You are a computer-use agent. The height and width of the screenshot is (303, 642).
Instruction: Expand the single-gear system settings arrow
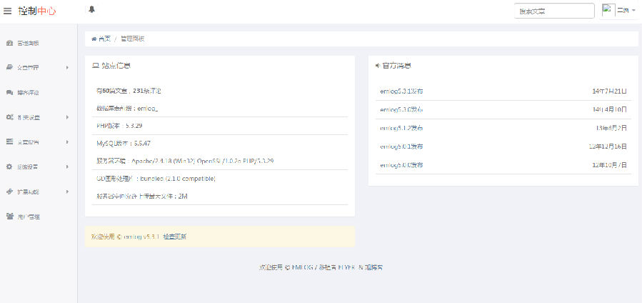pos(67,167)
